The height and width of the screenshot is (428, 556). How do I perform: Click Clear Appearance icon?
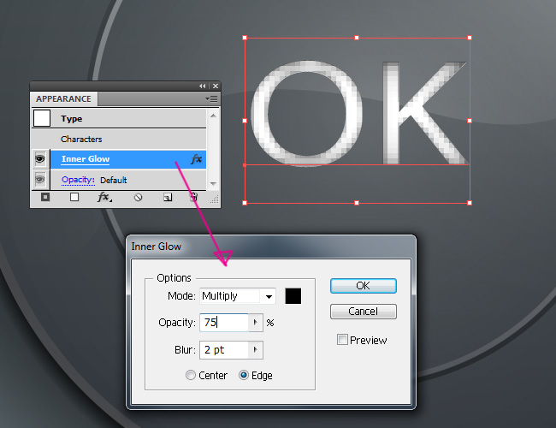point(137,197)
